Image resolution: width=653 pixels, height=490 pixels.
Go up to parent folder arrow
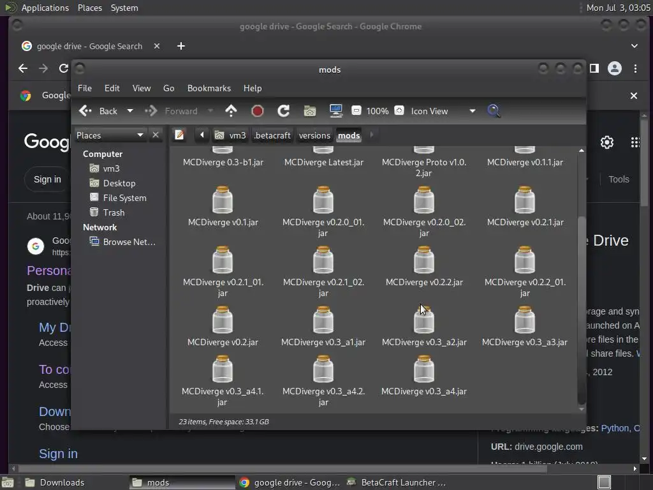[231, 111]
